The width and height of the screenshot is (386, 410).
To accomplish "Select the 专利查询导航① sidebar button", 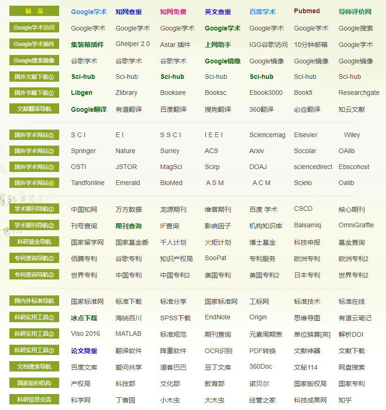I will [34, 258].
